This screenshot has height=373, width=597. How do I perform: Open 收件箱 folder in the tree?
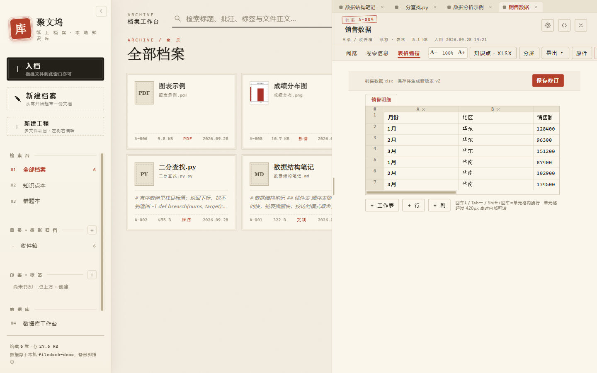pyautogui.click(x=53, y=246)
